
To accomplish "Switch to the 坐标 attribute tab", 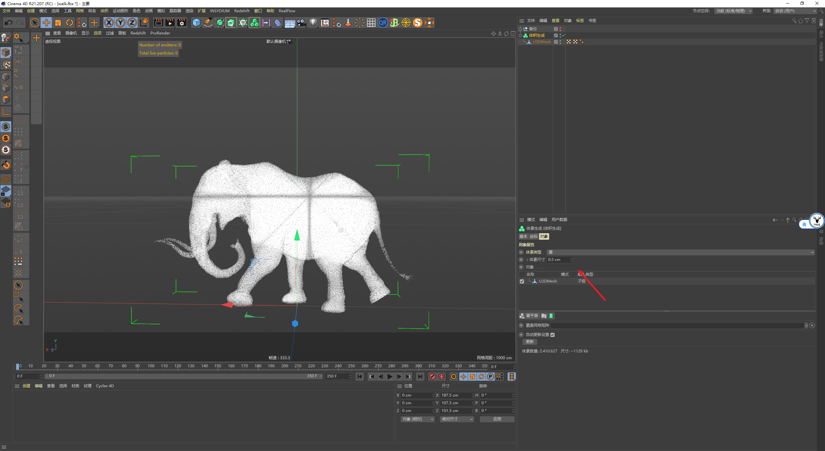I will pyautogui.click(x=534, y=236).
